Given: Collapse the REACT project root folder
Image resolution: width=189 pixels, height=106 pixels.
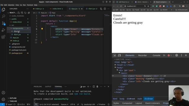Looking at the screenshot, I should (x=8, y=13).
